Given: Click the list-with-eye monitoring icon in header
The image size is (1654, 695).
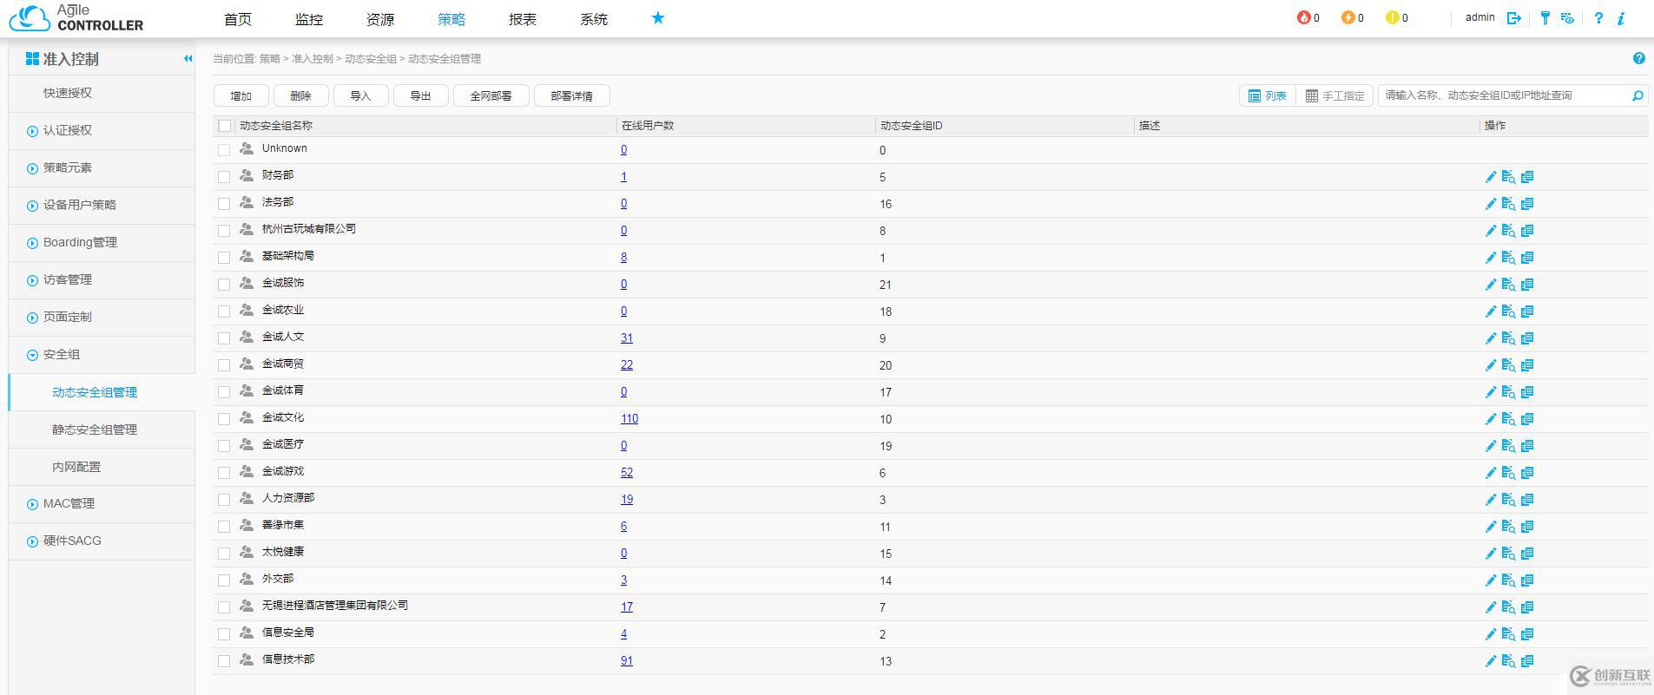Looking at the screenshot, I should tap(1567, 18).
